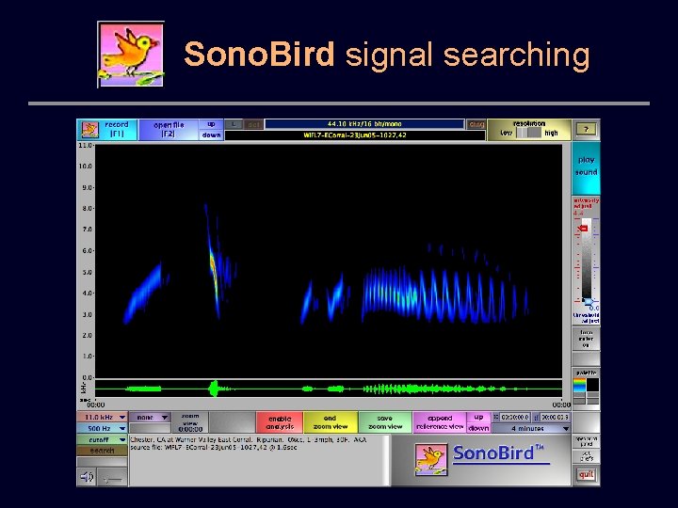The height and width of the screenshot is (508, 678).
Task: Click down next to append reference view
Action: point(478,428)
